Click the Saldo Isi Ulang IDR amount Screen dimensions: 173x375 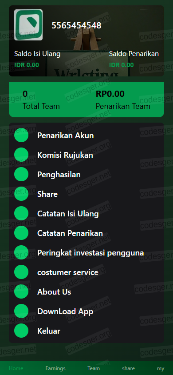pos(27,65)
